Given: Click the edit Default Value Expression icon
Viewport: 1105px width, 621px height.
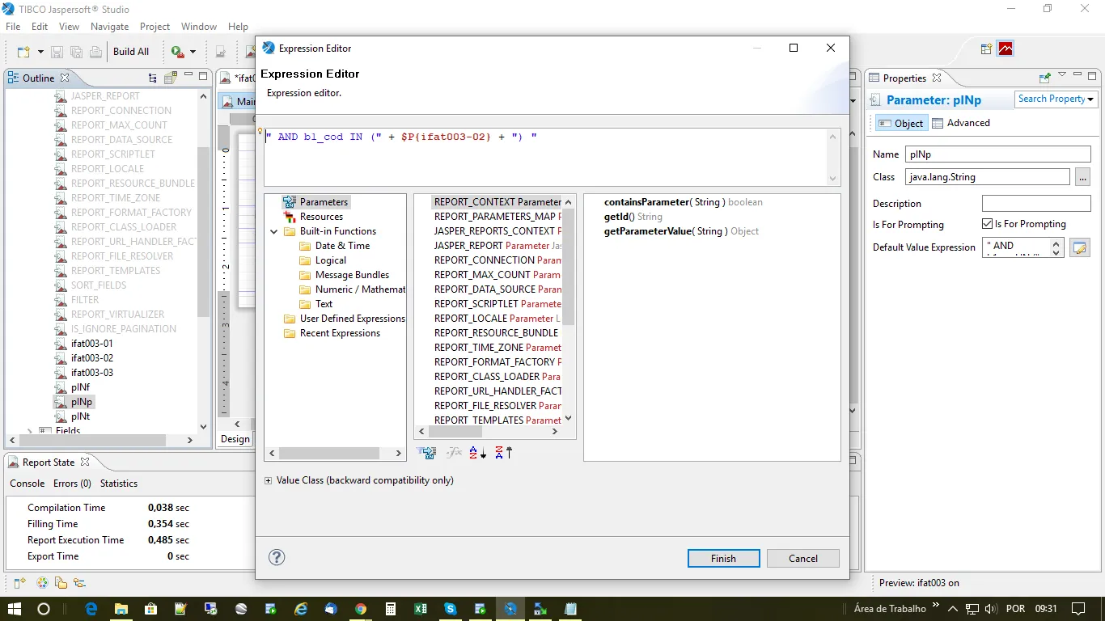Looking at the screenshot, I should (x=1079, y=248).
